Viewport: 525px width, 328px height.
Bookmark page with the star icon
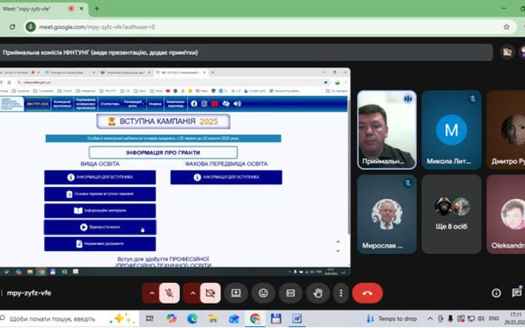tap(506, 27)
